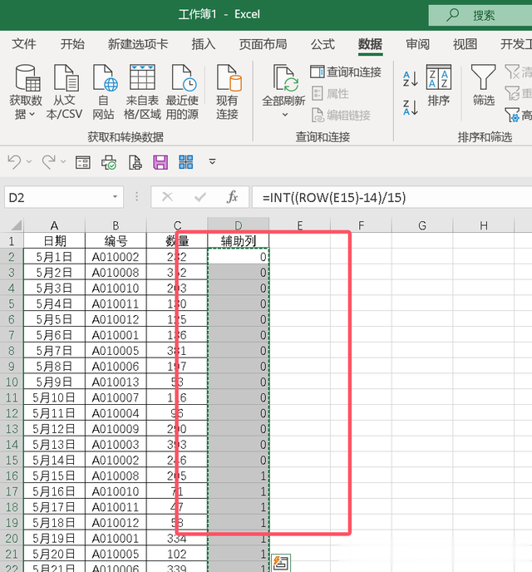Cancel formula entry with X icon

[x=167, y=197]
